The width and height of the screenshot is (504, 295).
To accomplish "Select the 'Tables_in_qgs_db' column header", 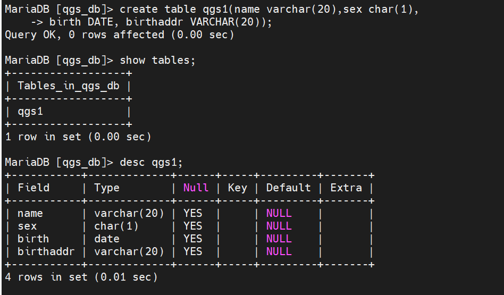I will 68,86.
